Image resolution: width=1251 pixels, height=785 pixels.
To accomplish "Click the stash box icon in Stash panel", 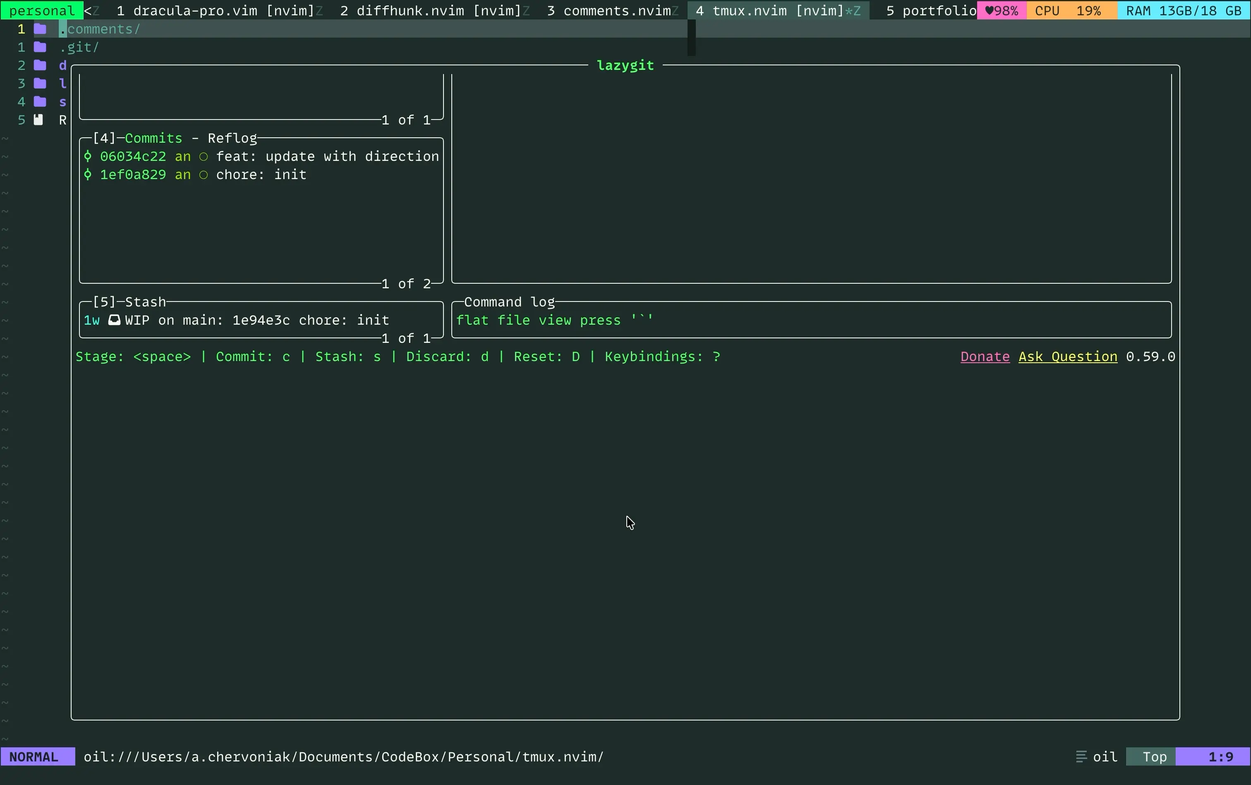I will click(x=114, y=320).
